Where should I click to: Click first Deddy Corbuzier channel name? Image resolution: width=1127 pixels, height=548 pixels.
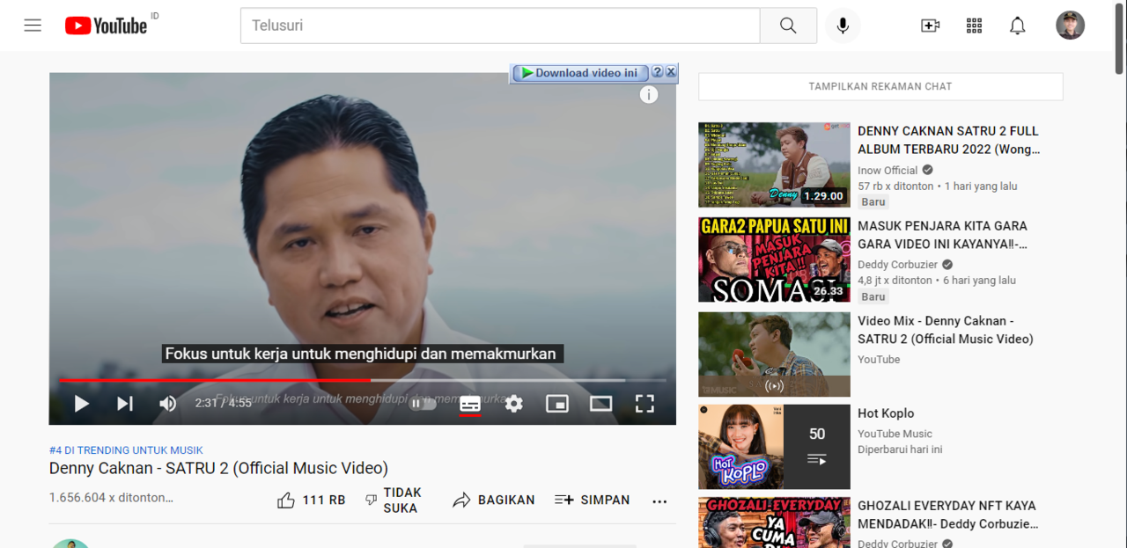pyautogui.click(x=899, y=265)
